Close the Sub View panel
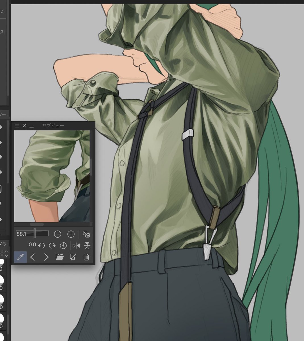 24,126
